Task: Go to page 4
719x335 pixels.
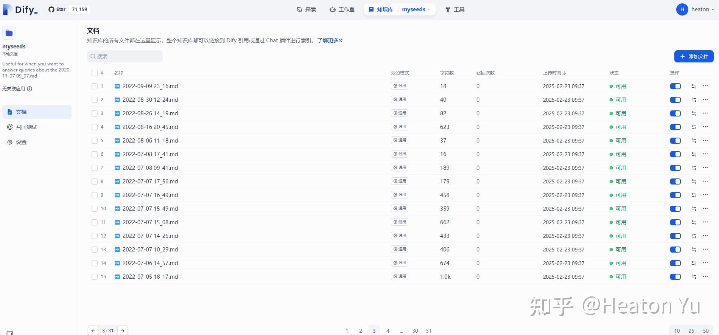Action: (x=388, y=331)
